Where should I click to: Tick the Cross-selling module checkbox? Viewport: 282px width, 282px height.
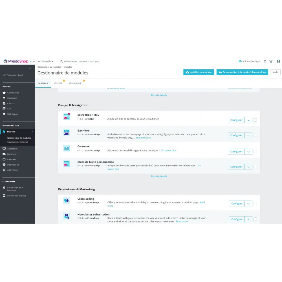[x=255, y=204]
